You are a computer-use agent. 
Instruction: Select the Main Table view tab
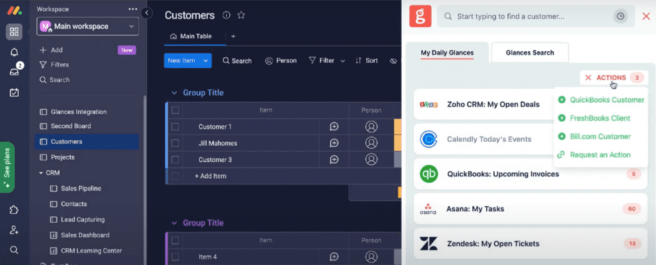tap(191, 36)
